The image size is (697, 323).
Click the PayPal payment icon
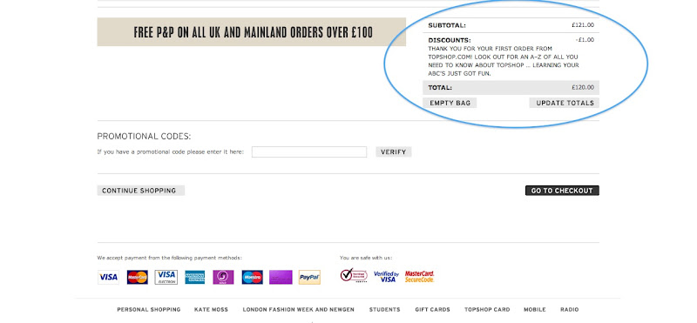[x=309, y=277]
